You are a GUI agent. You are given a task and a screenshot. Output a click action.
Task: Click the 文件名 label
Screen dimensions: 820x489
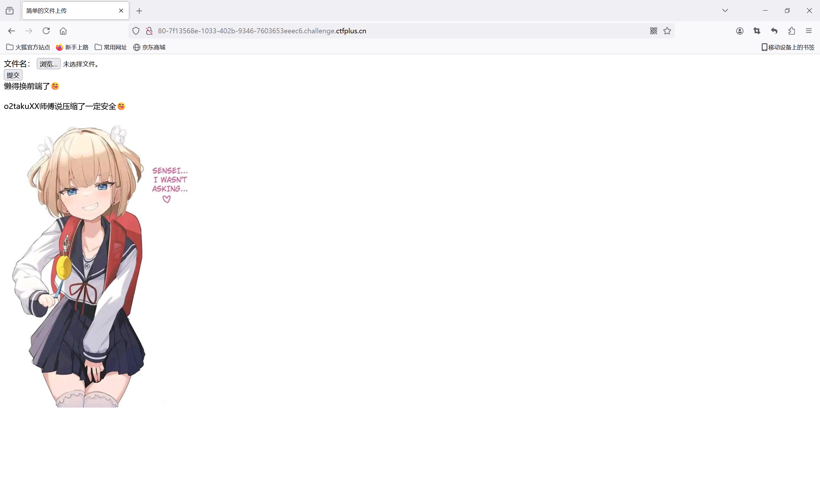pyautogui.click(x=17, y=64)
